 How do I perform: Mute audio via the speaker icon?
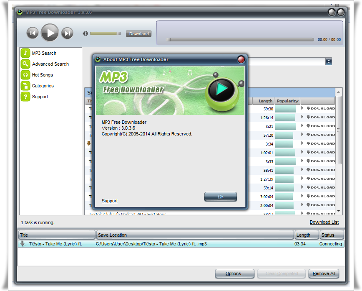[x=85, y=33]
